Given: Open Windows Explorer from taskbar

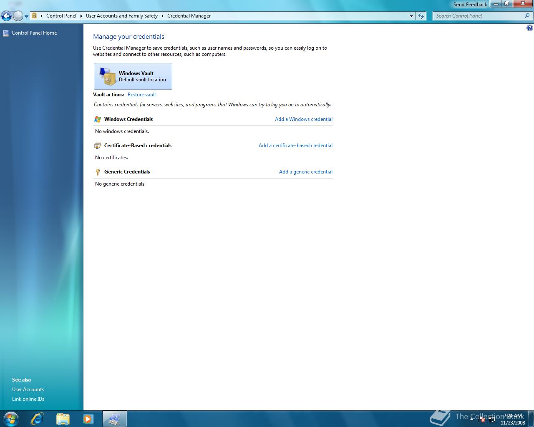Looking at the screenshot, I should pyautogui.click(x=63, y=419).
